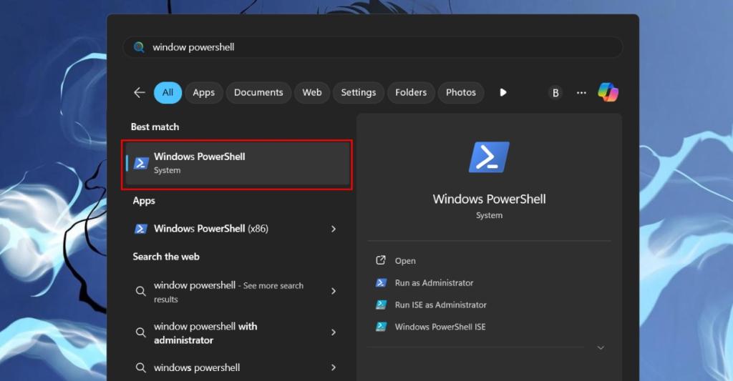Viewport: 733px width, 381px height.
Task: Expand 'window powershell with administrator' chevron
Action: point(334,332)
